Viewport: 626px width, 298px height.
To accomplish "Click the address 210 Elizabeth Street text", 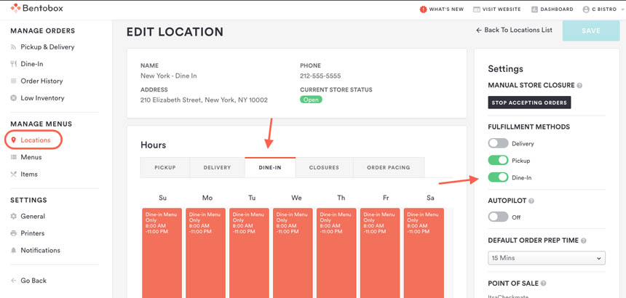I will 204,100.
